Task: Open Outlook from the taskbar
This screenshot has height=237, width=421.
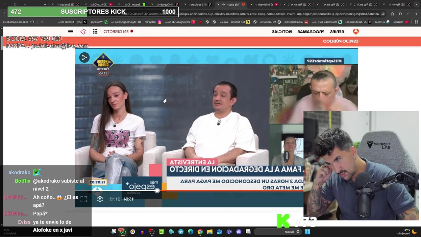Action: (219, 232)
